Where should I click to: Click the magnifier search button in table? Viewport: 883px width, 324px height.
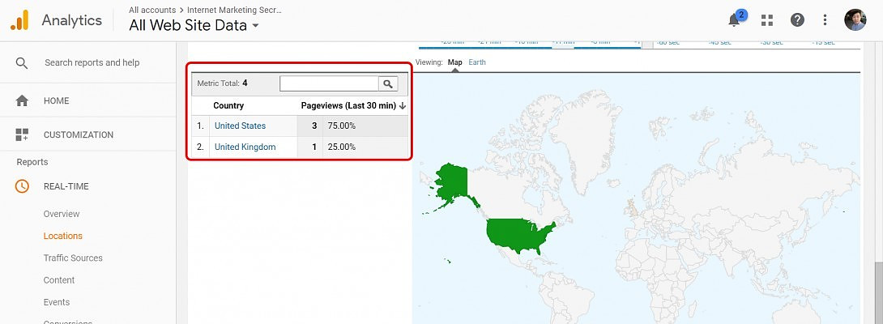tap(389, 83)
